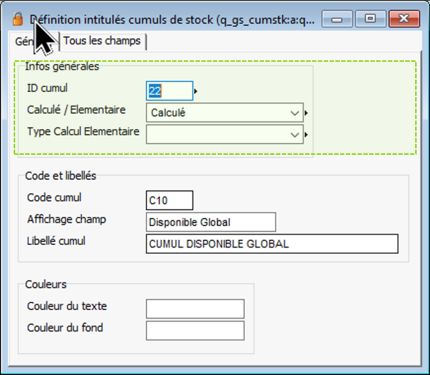Click the Couleurs group label
Viewport: 430px width, 375px height.
46,284
